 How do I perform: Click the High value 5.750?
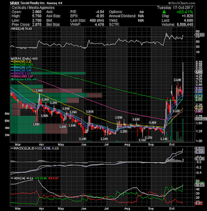37,16
